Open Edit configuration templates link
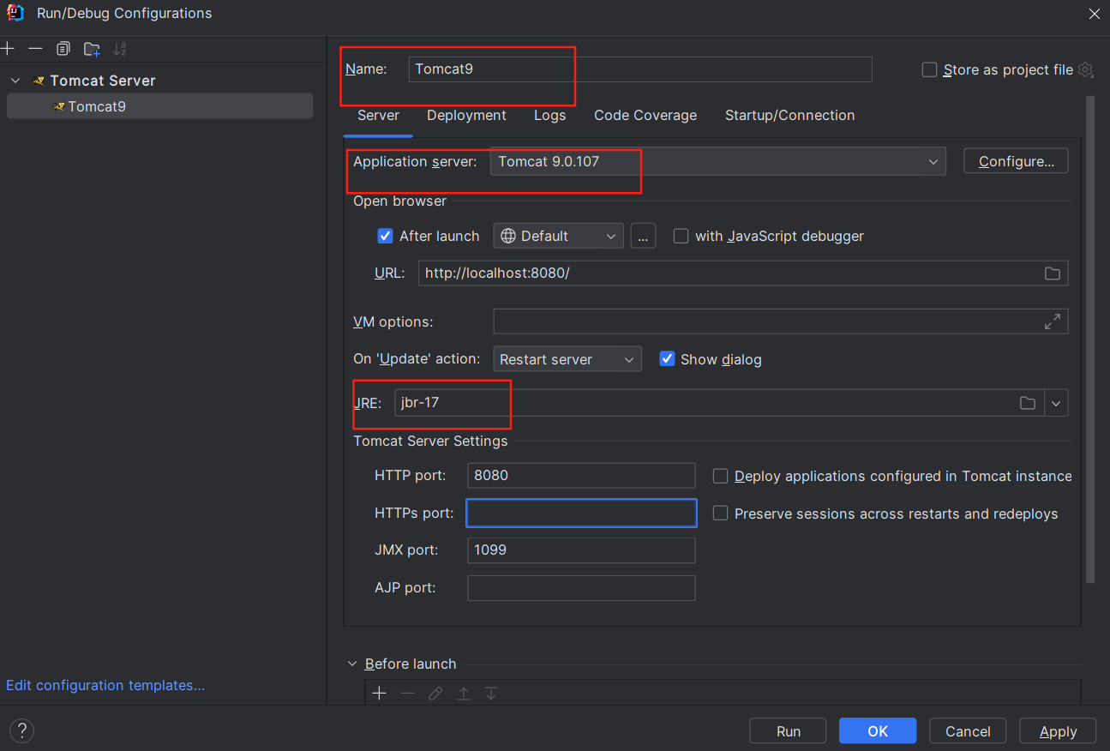 pyautogui.click(x=105, y=685)
